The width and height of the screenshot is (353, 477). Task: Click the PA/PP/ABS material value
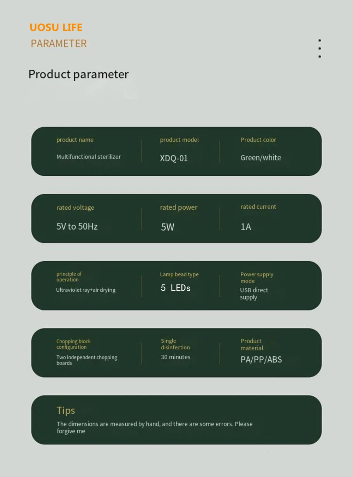pyautogui.click(x=261, y=360)
